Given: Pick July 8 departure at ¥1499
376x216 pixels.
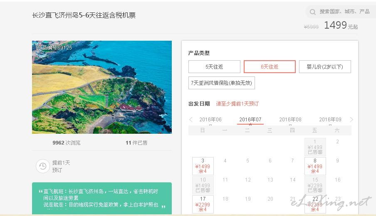Looking at the screenshot, I should (315, 166).
